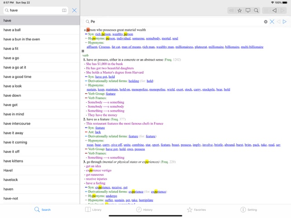This screenshot has height=218, width=291.
Task: Go back with the left triangle button
Action: coord(274,10)
